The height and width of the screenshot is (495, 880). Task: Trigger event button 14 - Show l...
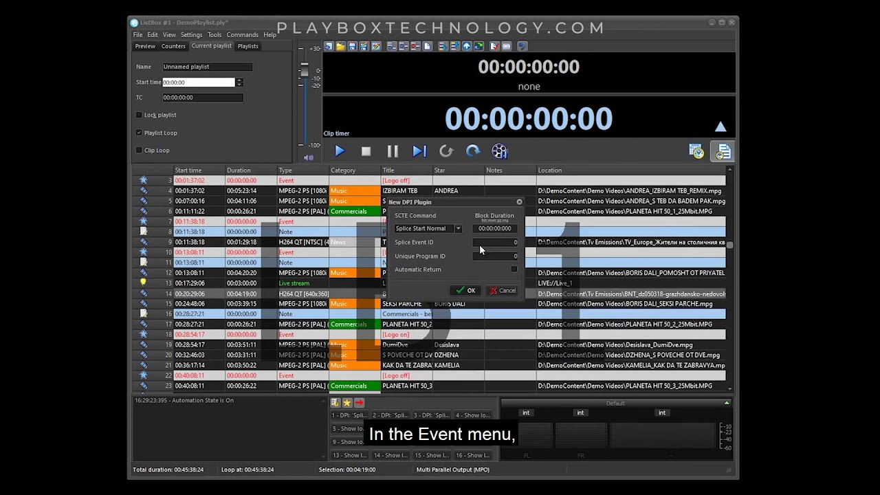[390, 455]
